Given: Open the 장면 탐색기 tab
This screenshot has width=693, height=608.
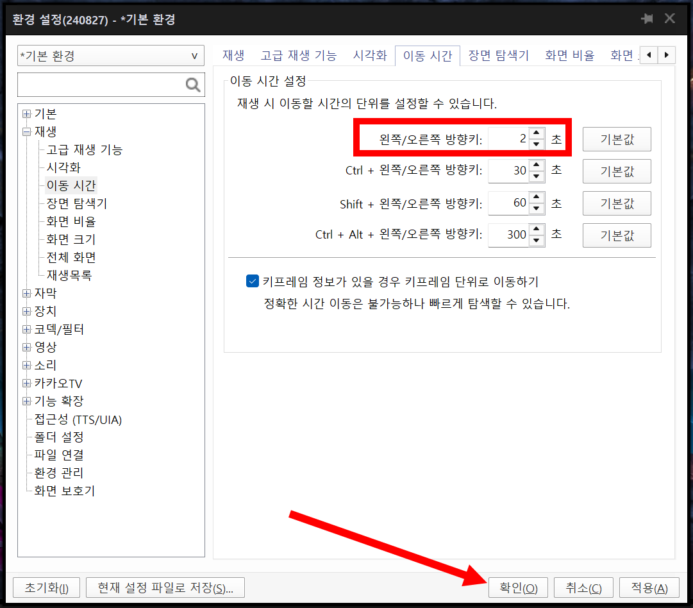Looking at the screenshot, I should (x=499, y=55).
